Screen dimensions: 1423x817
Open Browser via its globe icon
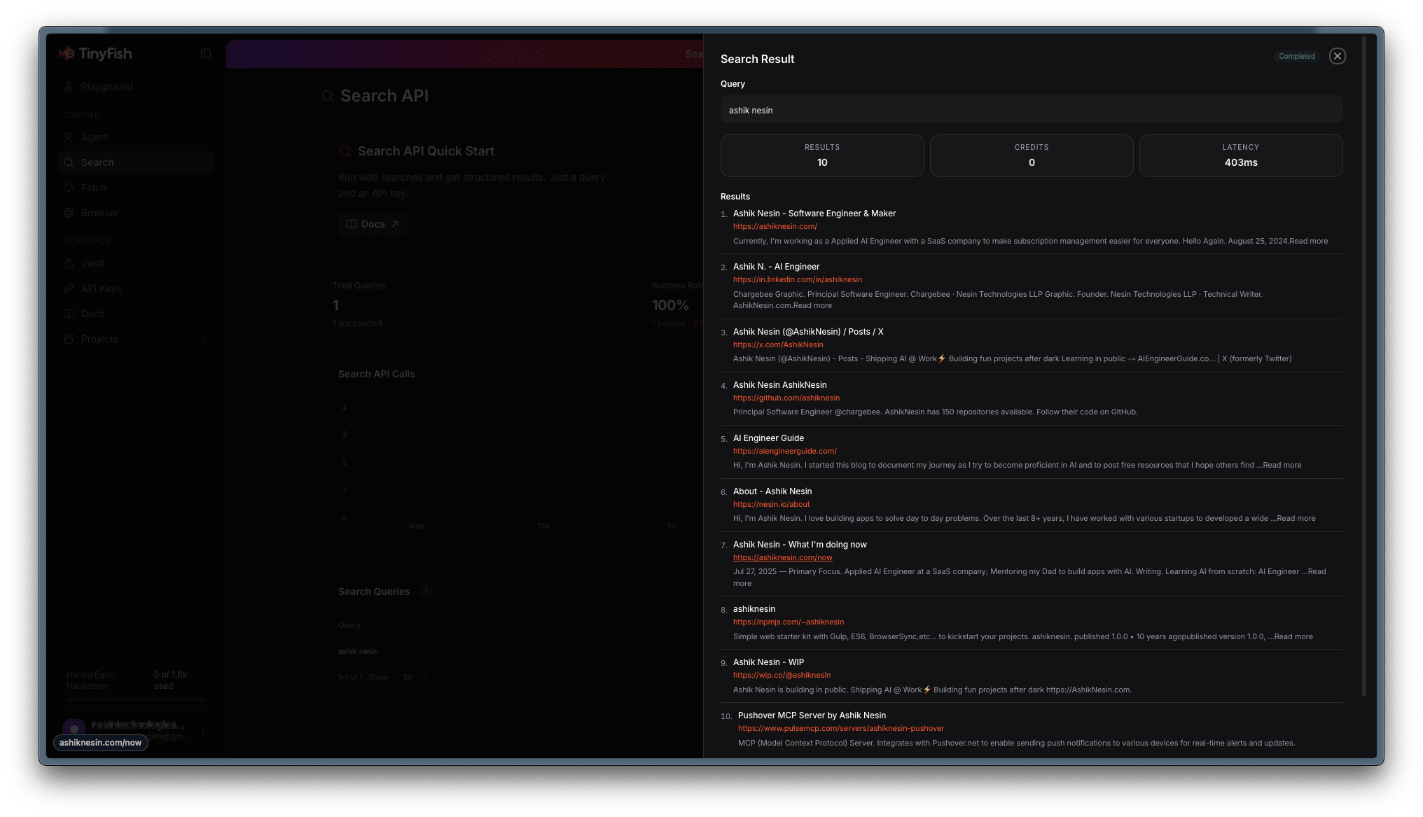click(69, 213)
